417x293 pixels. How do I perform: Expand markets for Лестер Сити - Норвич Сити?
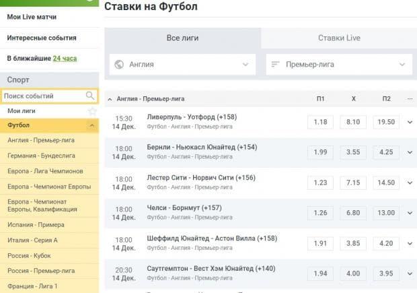pos(410,183)
